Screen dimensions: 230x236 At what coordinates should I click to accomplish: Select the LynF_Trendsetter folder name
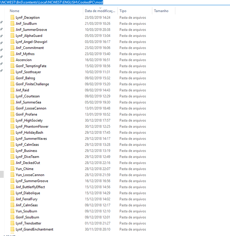point(28,223)
